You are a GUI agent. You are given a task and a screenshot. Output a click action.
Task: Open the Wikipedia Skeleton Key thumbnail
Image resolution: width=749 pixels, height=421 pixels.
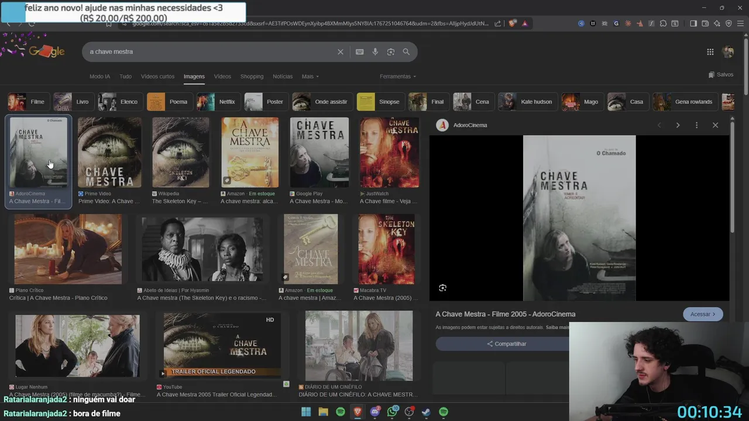(180, 152)
